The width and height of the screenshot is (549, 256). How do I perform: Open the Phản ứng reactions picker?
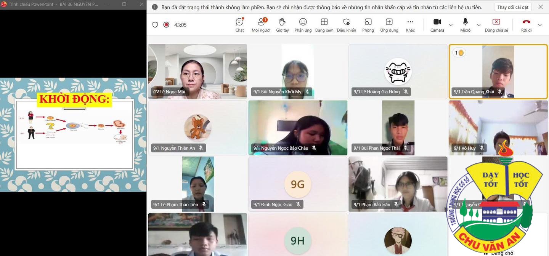click(x=303, y=25)
